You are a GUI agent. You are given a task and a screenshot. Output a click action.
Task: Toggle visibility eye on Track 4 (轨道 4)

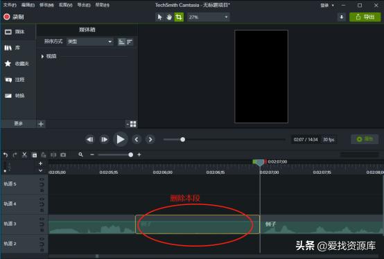point(42,200)
